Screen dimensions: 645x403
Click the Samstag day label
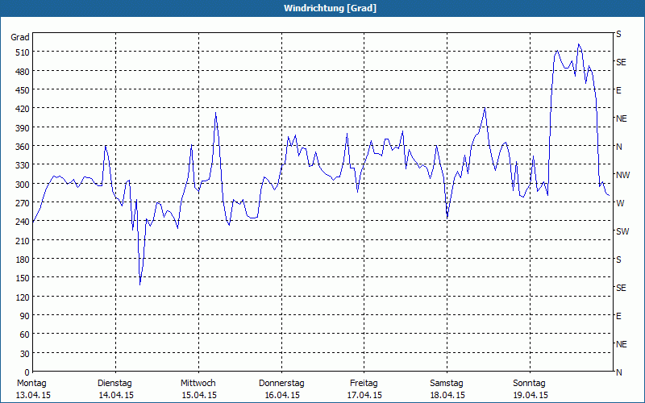tap(447, 384)
